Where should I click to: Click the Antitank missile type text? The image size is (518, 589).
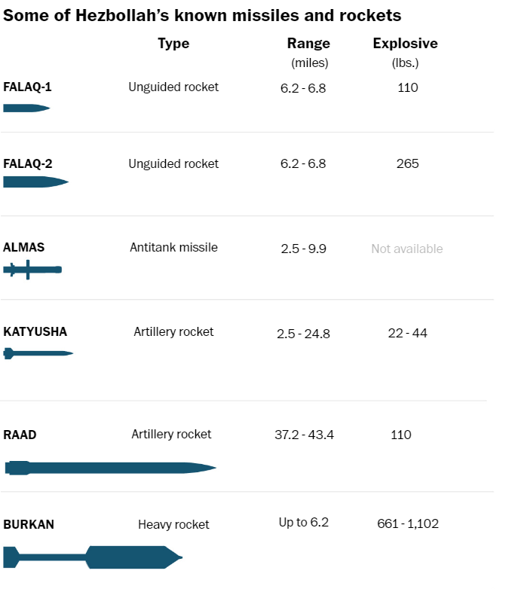coord(173,248)
